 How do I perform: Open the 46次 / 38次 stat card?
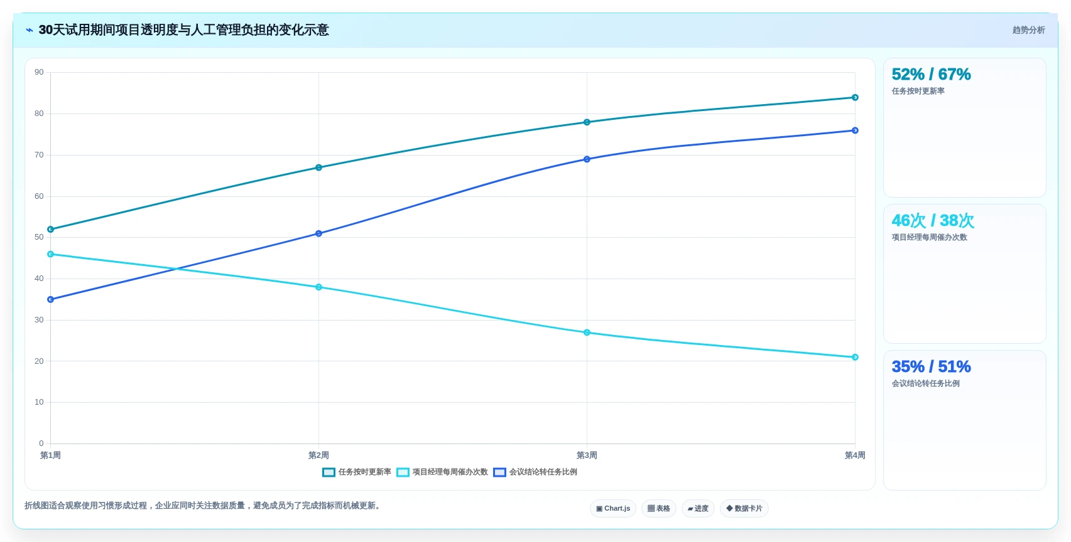click(x=965, y=274)
